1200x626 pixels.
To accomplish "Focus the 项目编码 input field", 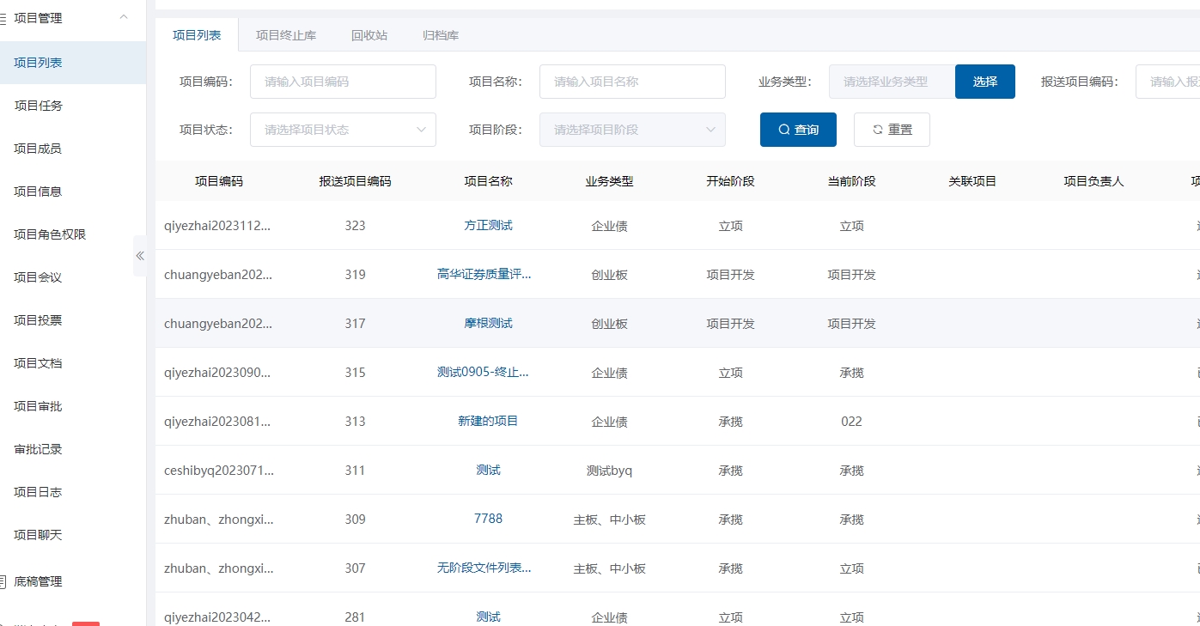I will pyautogui.click(x=343, y=82).
